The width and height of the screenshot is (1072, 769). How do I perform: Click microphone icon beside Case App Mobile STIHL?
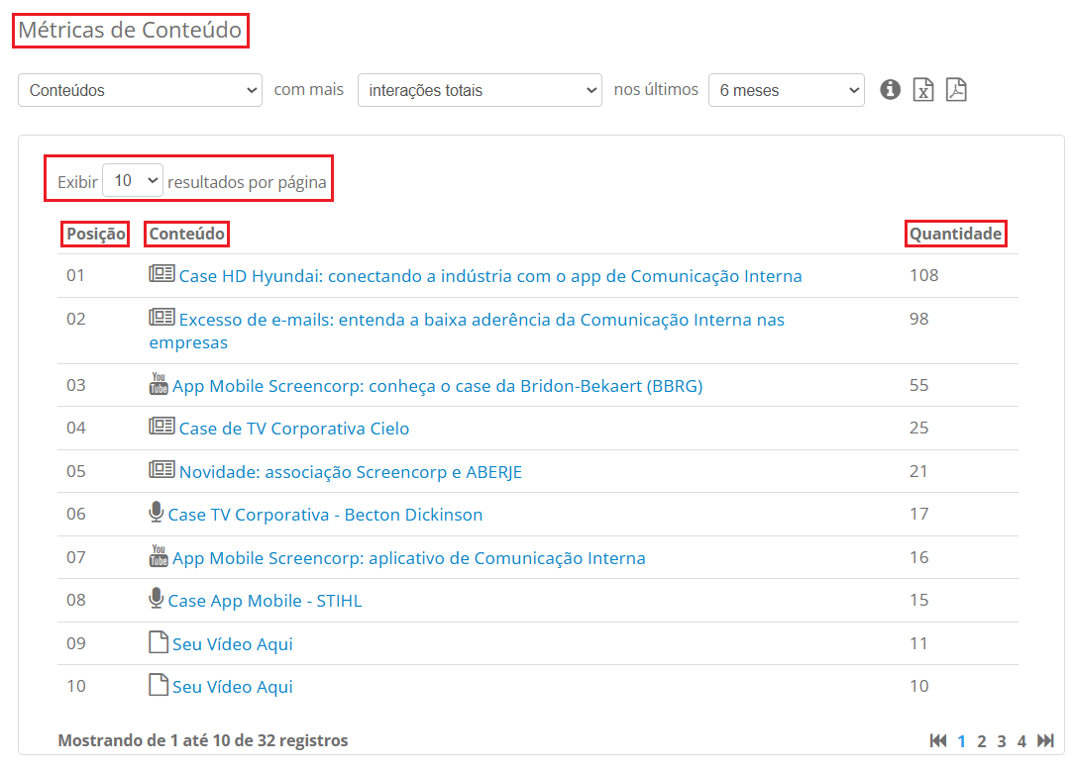coord(157,598)
